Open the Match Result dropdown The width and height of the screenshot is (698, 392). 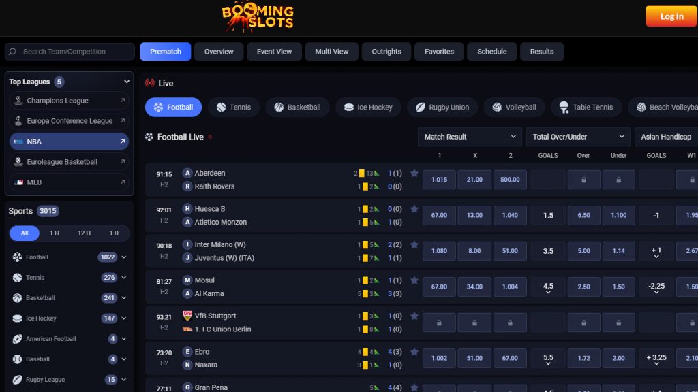469,137
